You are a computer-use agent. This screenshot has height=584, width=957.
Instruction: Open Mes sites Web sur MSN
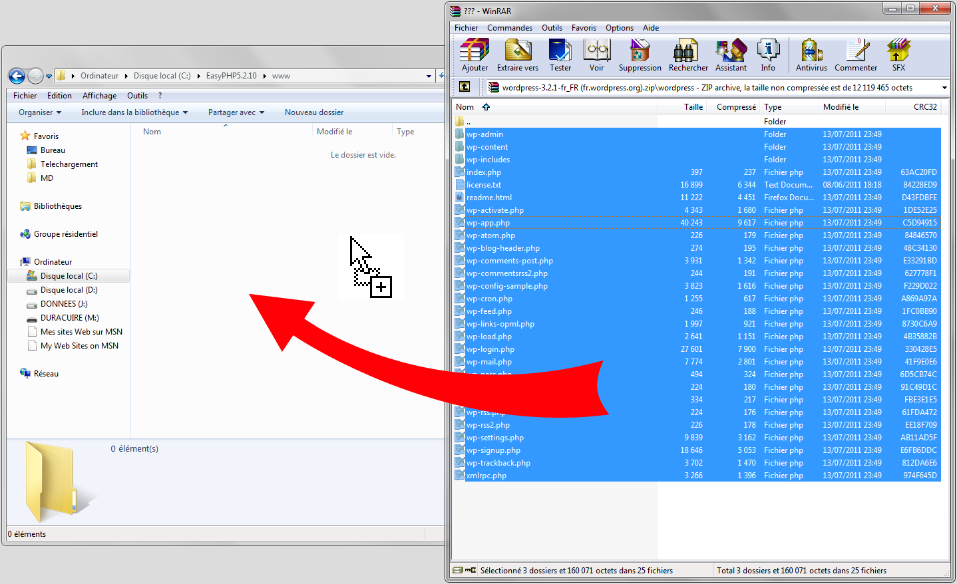75,332
